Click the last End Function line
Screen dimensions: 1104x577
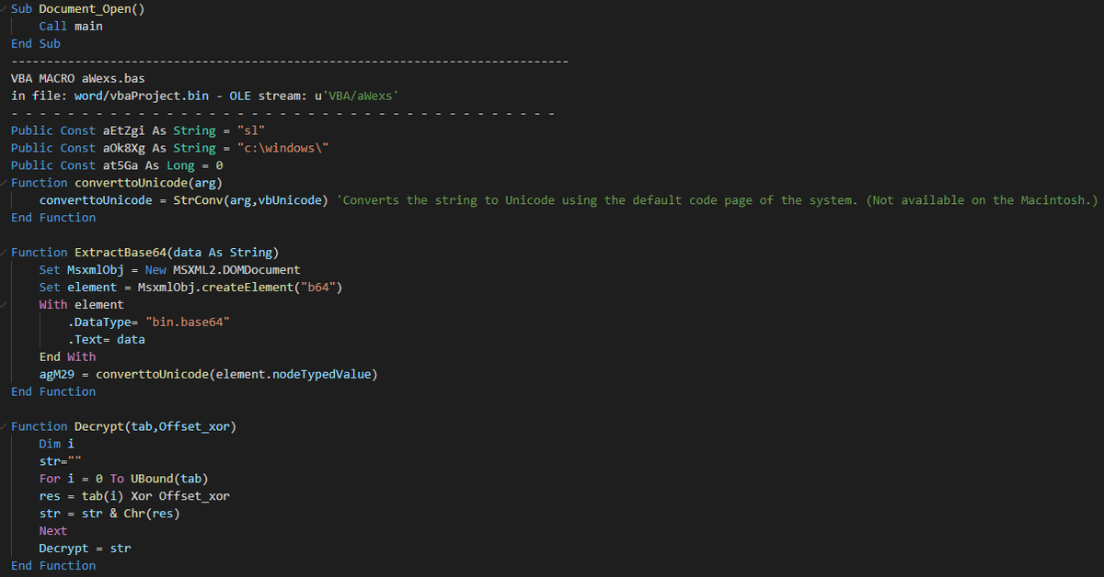point(53,566)
